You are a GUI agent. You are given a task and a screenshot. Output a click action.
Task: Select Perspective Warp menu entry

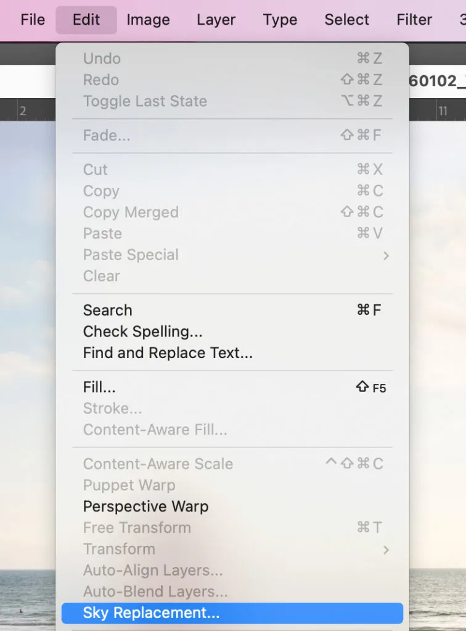pos(145,507)
